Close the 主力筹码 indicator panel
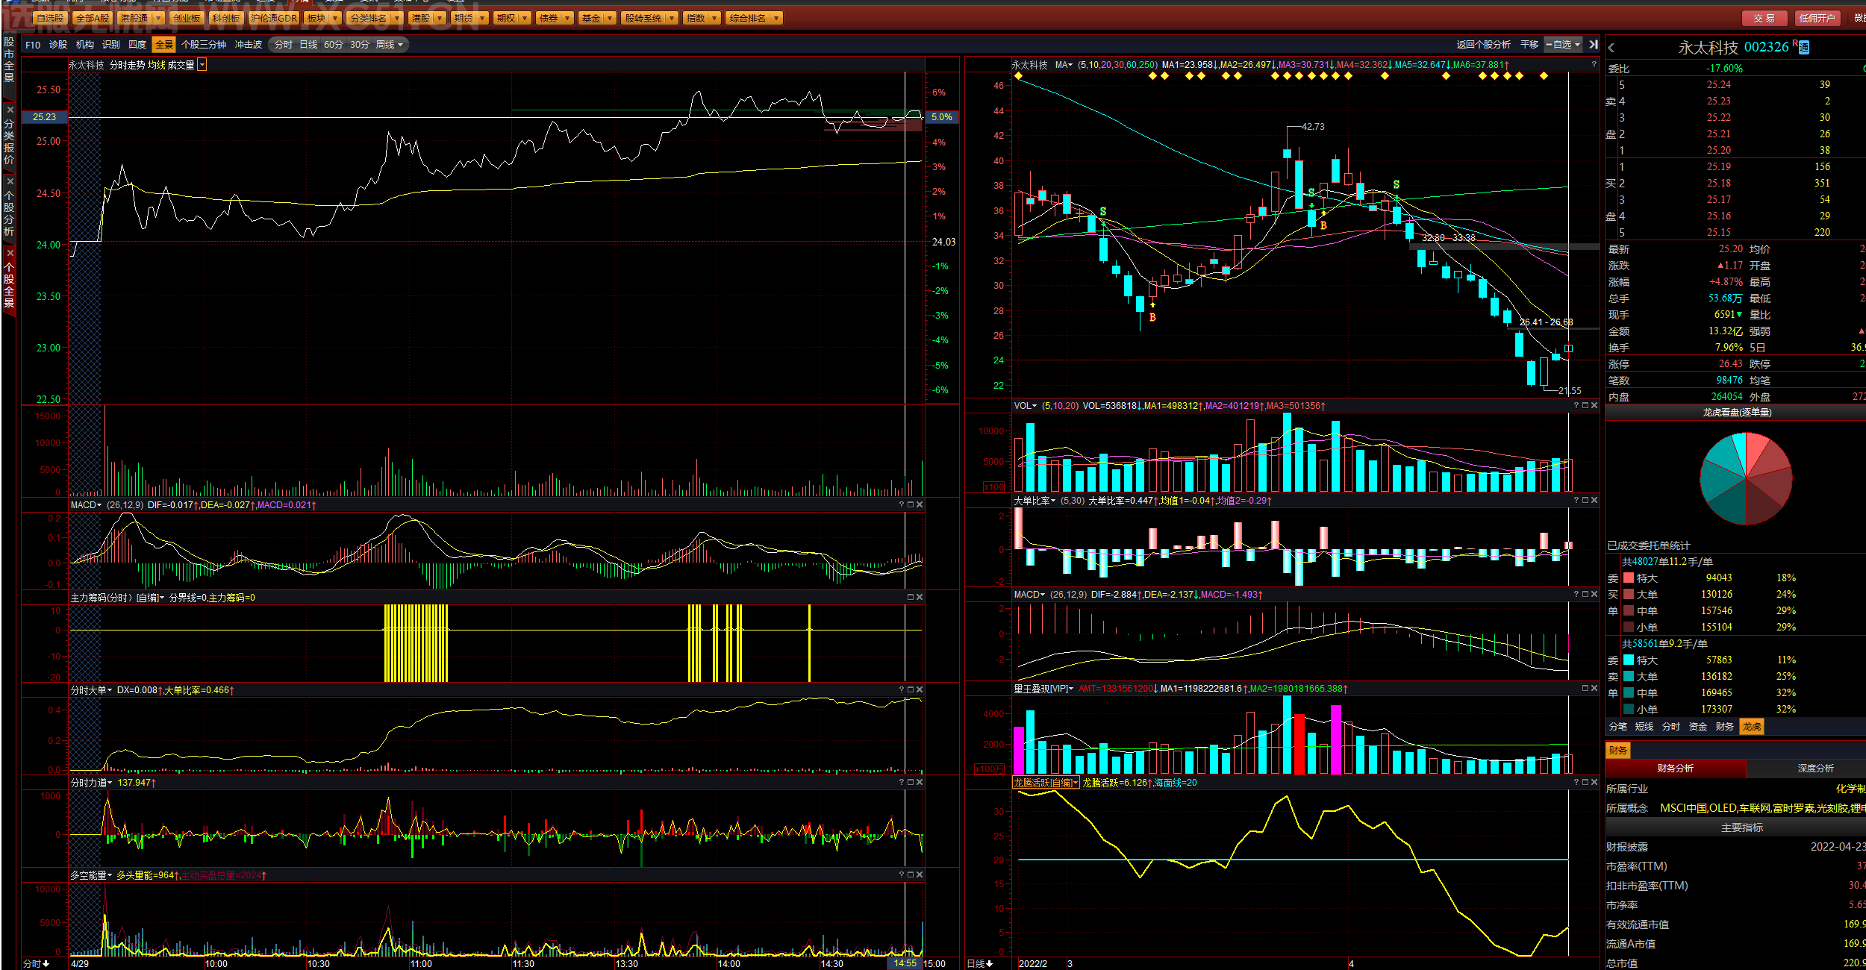 (920, 598)
